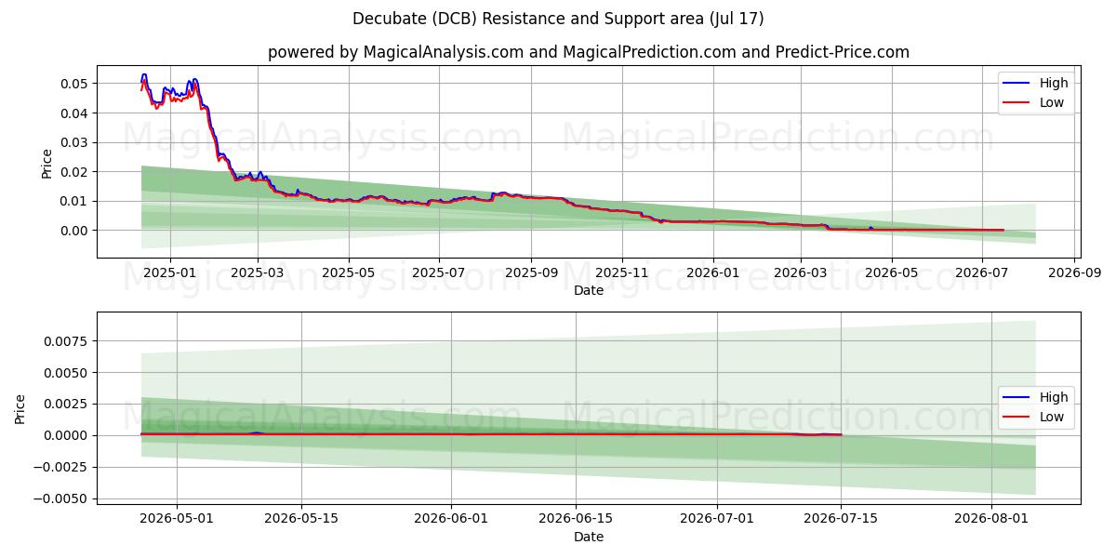1116x558 pixels.
Task: Click the '2025-05' x-axis tick label
Action: (x=348, y=272)
